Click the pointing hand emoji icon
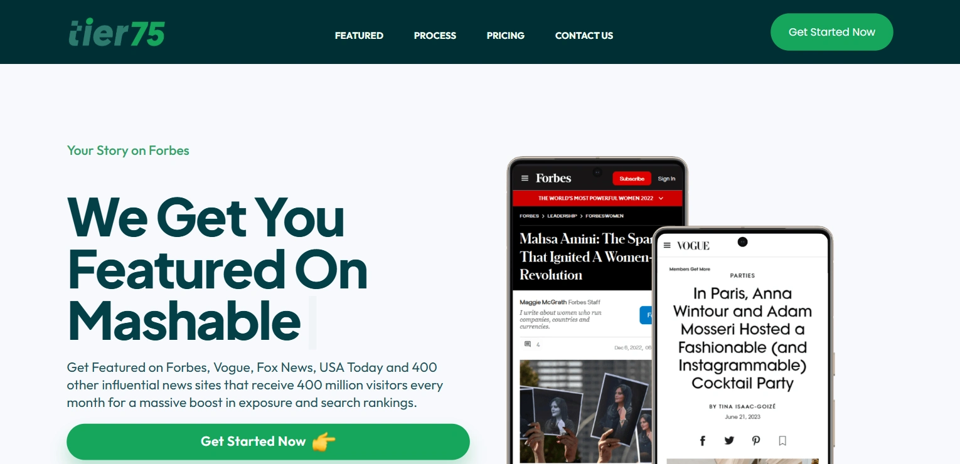 pos(324,441)
